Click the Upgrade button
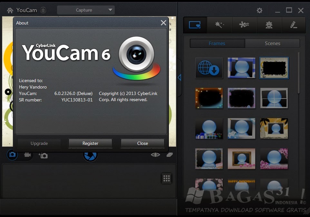 click(39, 143)
